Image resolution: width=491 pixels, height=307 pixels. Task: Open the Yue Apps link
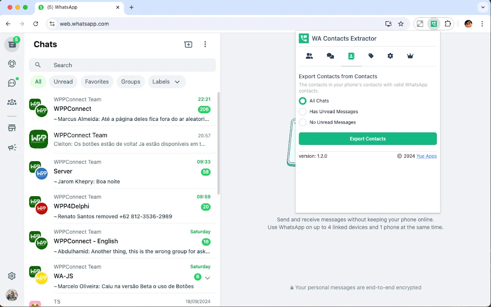point(426,156)
